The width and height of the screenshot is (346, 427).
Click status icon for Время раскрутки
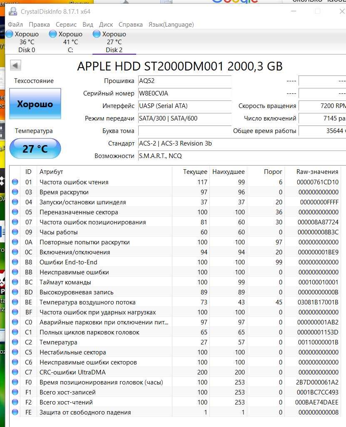click(x=15, y=192)
